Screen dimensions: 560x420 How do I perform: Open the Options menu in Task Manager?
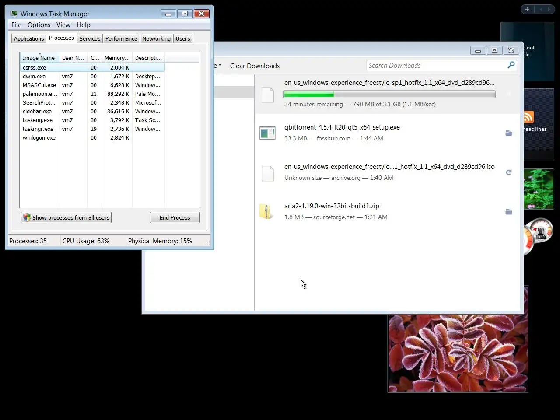click(39, 25)
